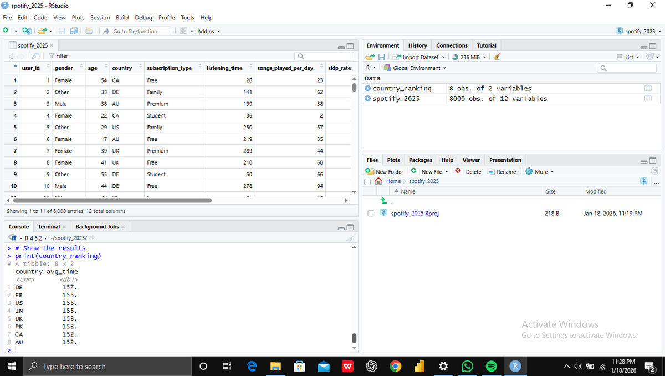
Task: Open the spotify_2025 project dropdown at top right
Action: tap(639, 31)
